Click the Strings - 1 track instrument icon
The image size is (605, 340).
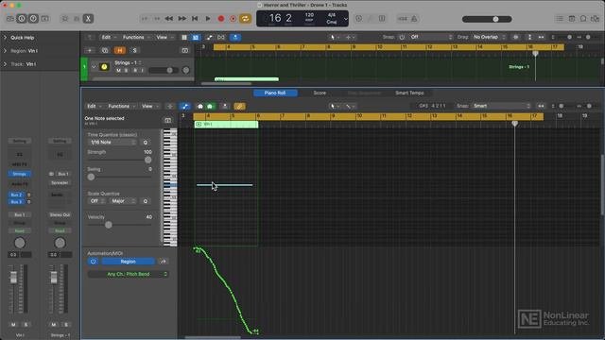coord(104,67)
